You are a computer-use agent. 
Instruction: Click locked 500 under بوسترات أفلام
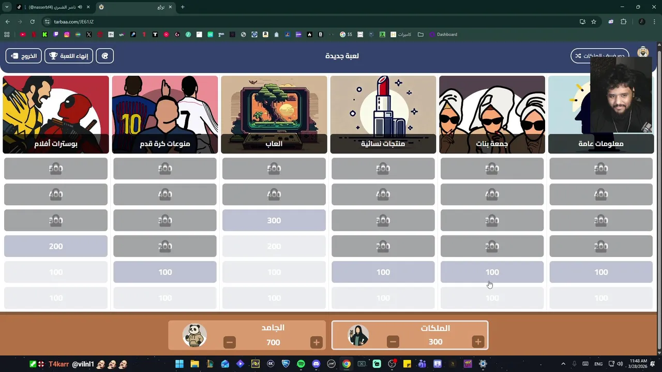pos(56,169)
